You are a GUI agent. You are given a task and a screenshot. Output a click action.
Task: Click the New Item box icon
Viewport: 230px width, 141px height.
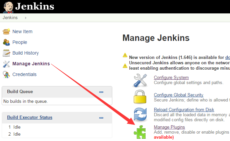pos(6,31)
